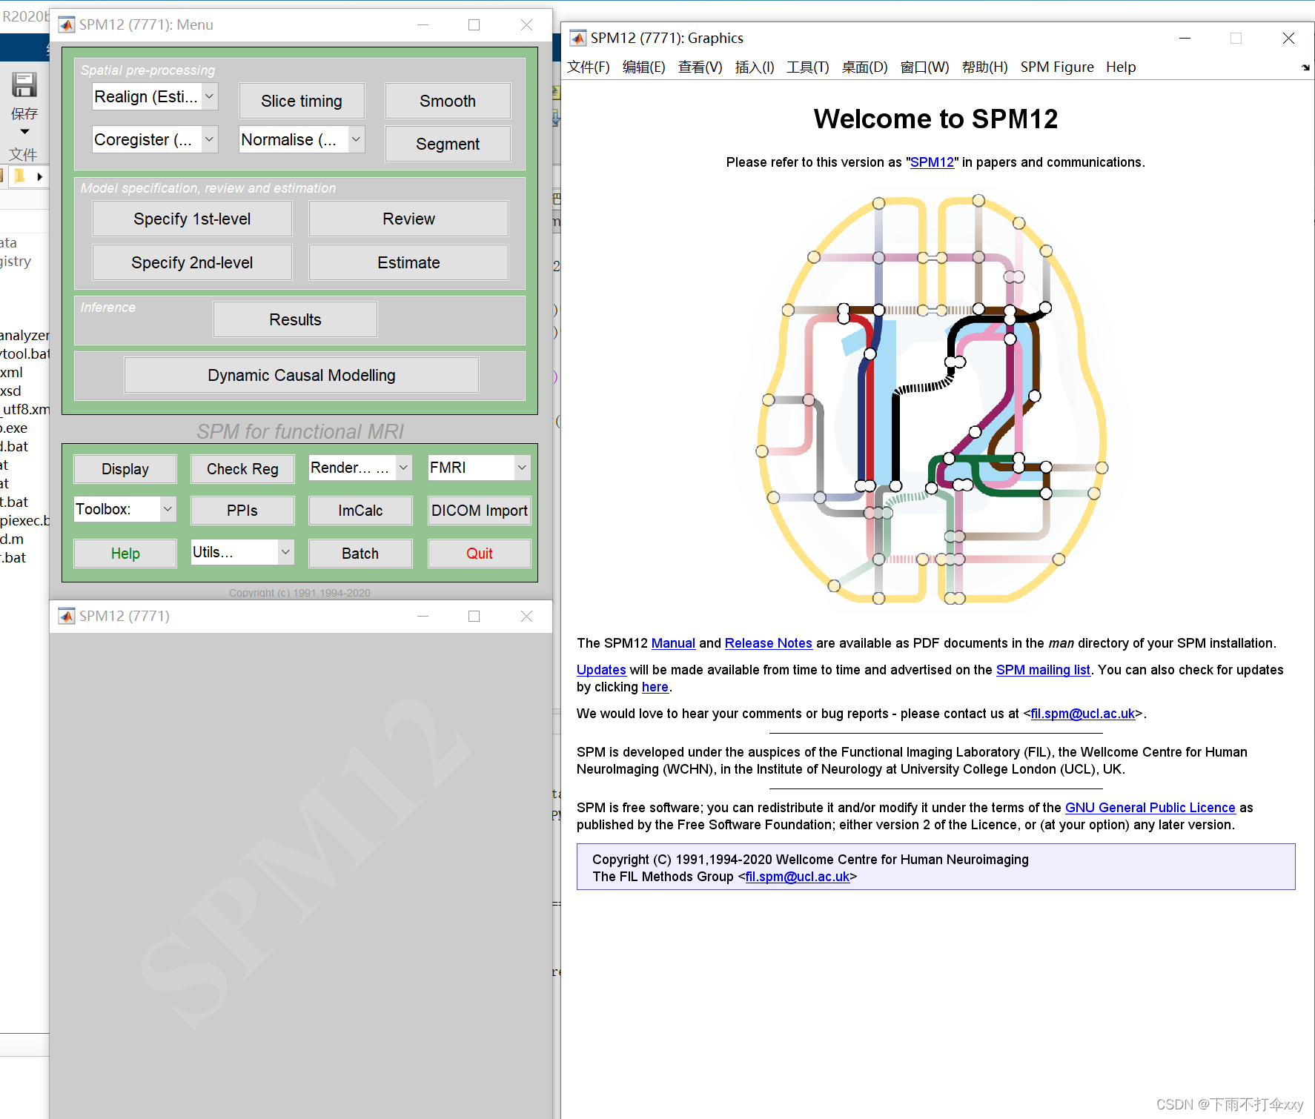
Task: Click the path arrow next to folder icon
Action: click(39, 176)
